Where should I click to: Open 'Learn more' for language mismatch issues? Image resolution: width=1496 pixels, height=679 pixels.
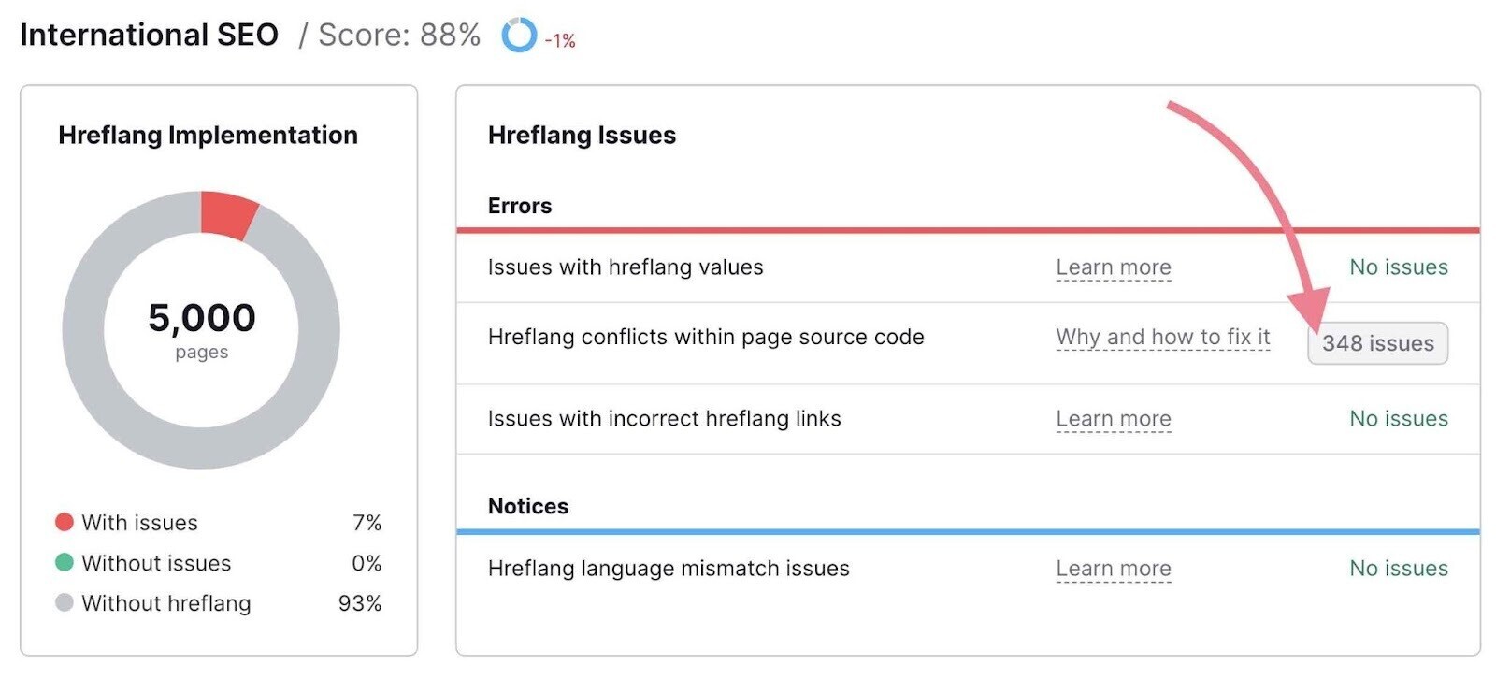click(1114, 568)
